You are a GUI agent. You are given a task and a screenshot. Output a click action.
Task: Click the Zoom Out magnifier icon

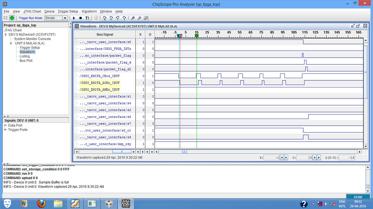tap(139, 18)
